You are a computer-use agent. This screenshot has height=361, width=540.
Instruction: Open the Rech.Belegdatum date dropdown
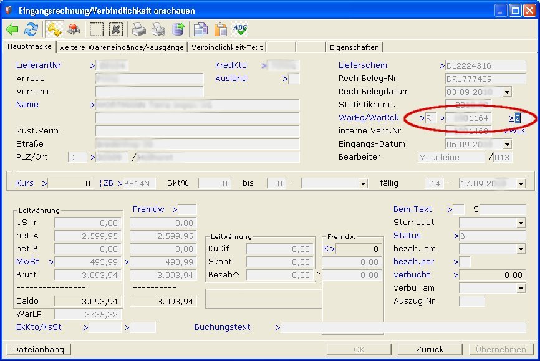click(x=506, y=92)
